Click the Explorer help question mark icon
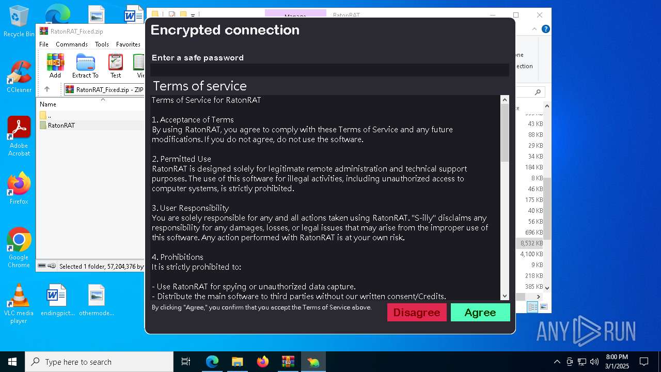The height and width of the screenshot is (372, 661). 545,29
